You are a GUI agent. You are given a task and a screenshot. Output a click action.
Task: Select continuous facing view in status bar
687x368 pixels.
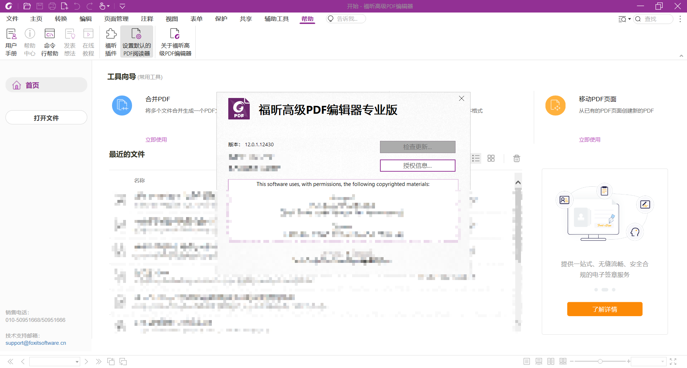(x=563, y=362)
